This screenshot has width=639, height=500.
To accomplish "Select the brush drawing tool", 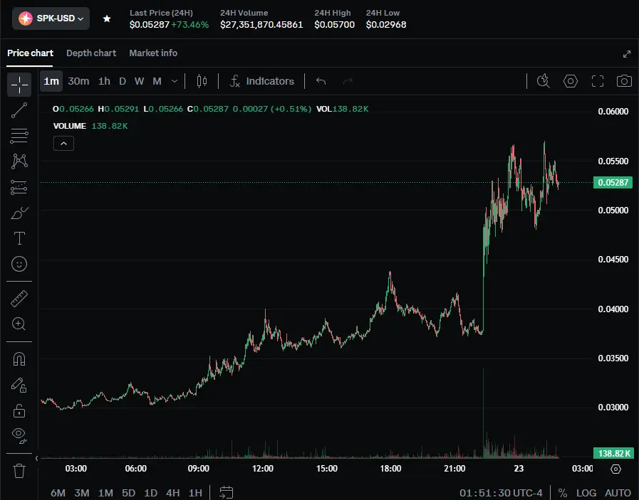I will coord(19,213).
